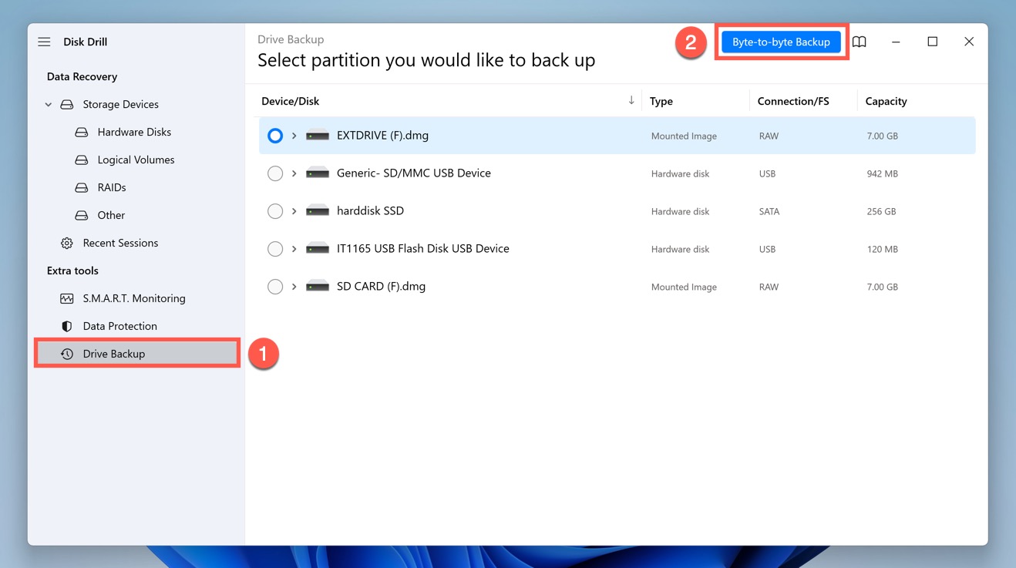This screenshot has width=1016, height=568.
Task: Select the EXTDRIVE (F).dmg radio button
Action: pyautogui.click(x=275, y=136)
